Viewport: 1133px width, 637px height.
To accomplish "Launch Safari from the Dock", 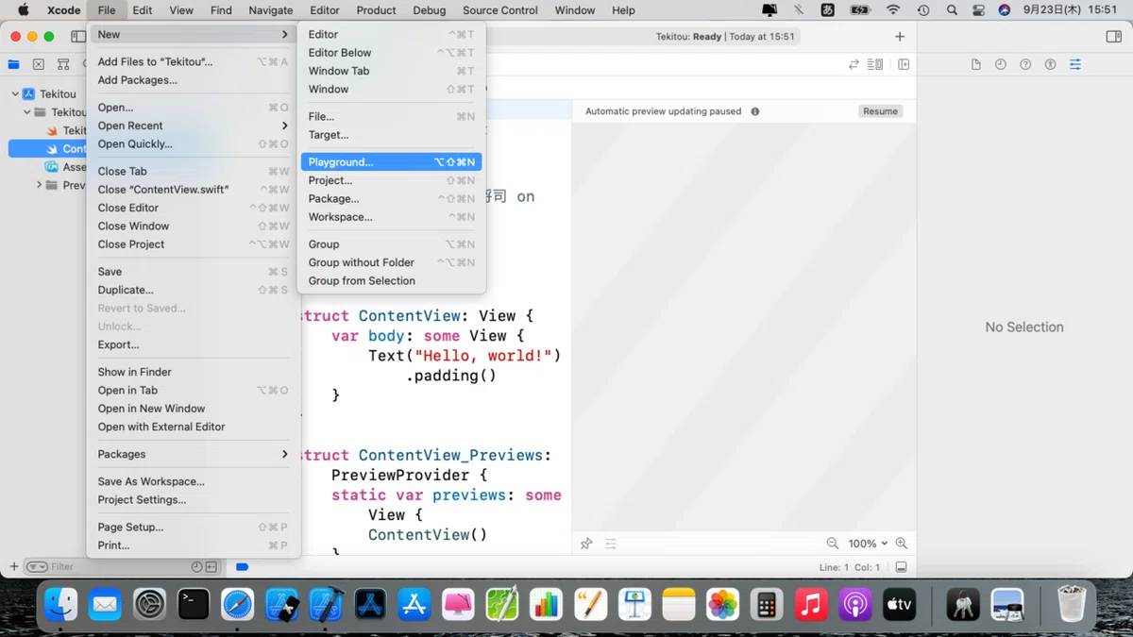I will coord(238,604).
